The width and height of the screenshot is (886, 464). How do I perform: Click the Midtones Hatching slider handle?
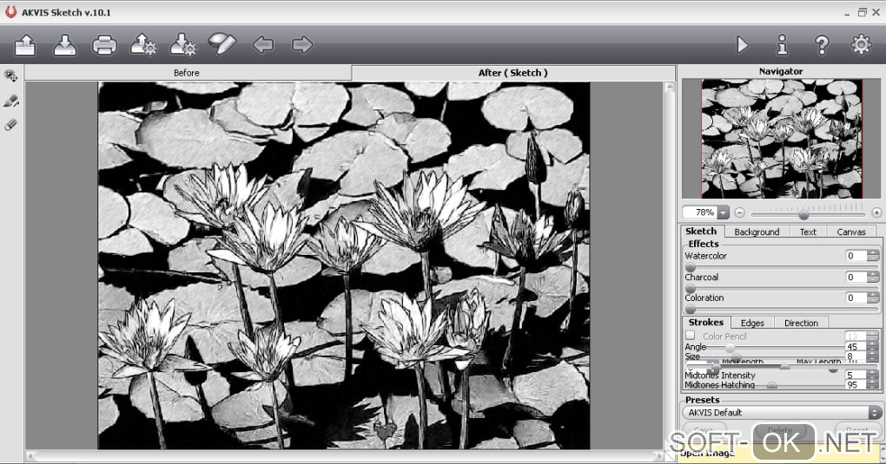pyautogui.click(x=772, y=386)
